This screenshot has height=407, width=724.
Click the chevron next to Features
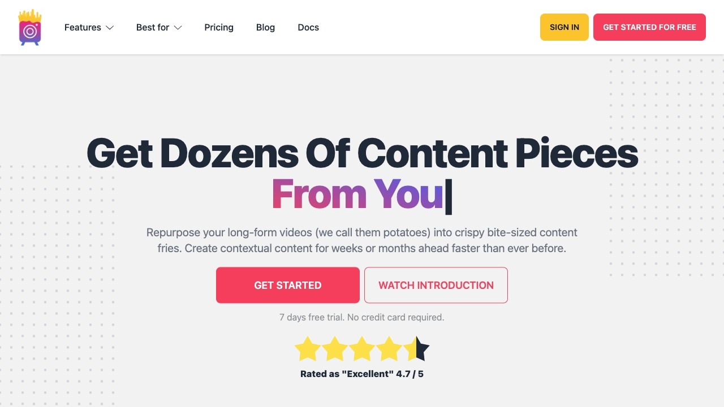[x=109, y=28]
